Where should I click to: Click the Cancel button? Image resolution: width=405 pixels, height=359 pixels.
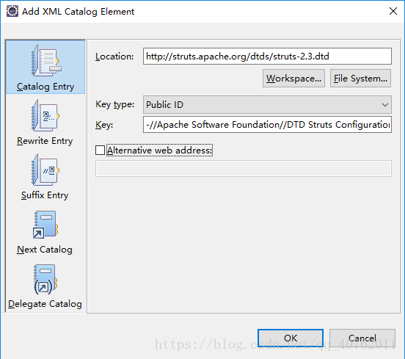click(x=362, y=338)
